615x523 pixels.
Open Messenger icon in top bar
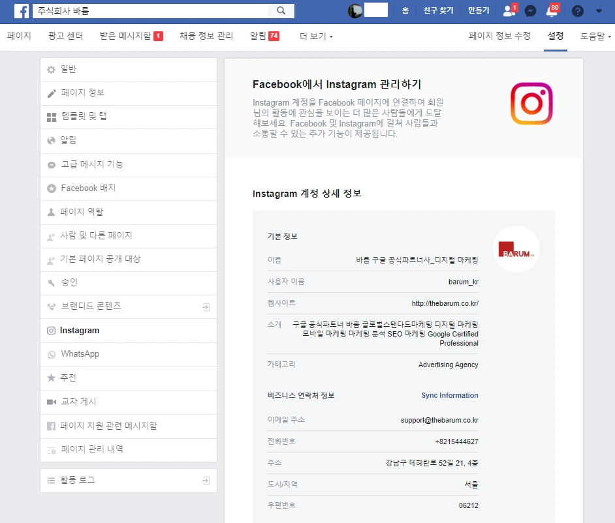(x=530, y=11)
